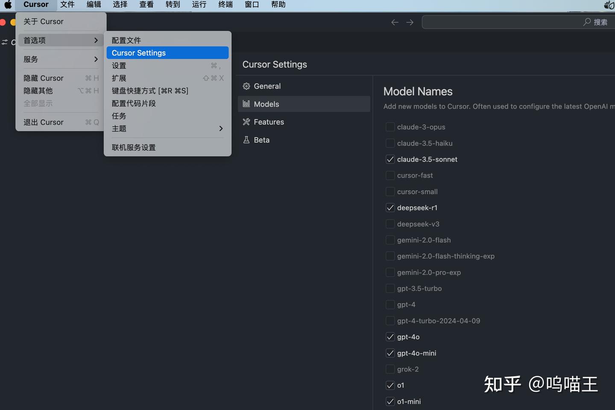Enable the cursor-fast model checkbox
This screenshot has width=615, height=410.
click(x=390, y=175)
